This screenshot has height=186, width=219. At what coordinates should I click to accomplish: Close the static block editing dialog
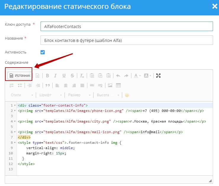pos(215,6)
